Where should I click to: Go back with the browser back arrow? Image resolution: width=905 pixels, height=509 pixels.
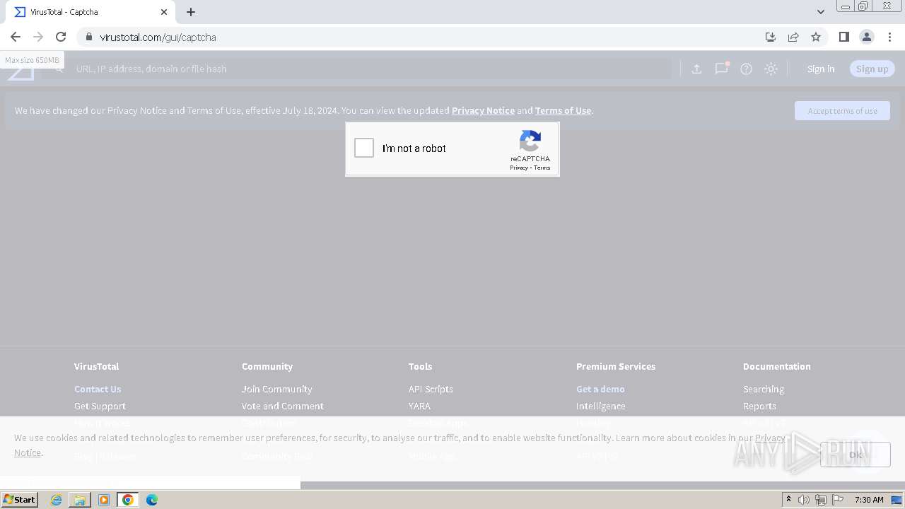tap(16, 37)
